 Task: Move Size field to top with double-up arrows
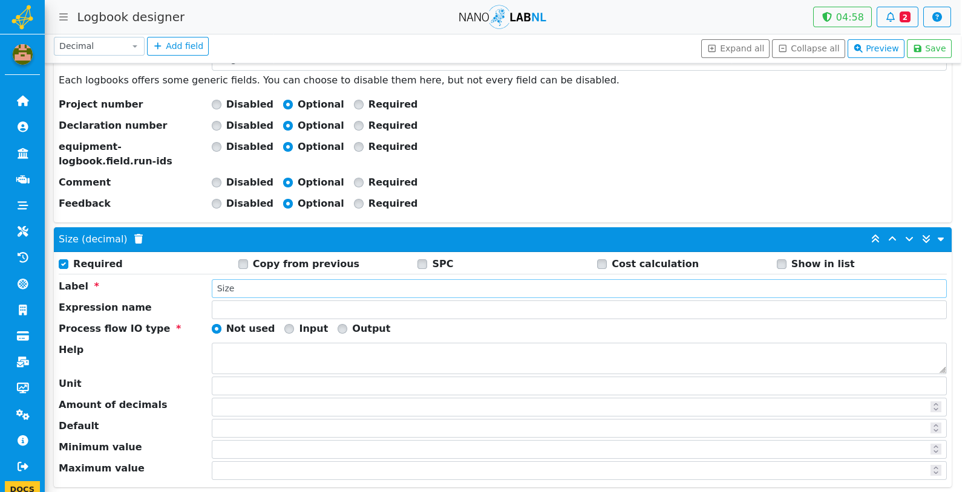(875, 239)
